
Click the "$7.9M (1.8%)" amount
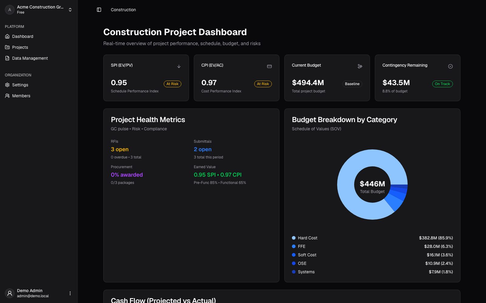pos(441,272)
